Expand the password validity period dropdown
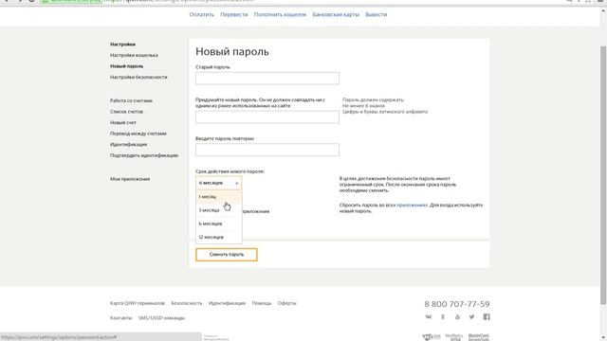This screenshot has width=607, height=341. coord(219,183)
